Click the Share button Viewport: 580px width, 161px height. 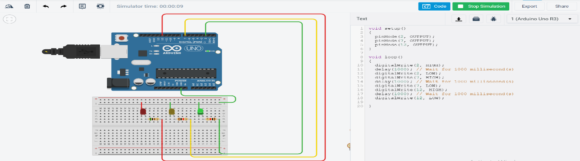(562, 6)
